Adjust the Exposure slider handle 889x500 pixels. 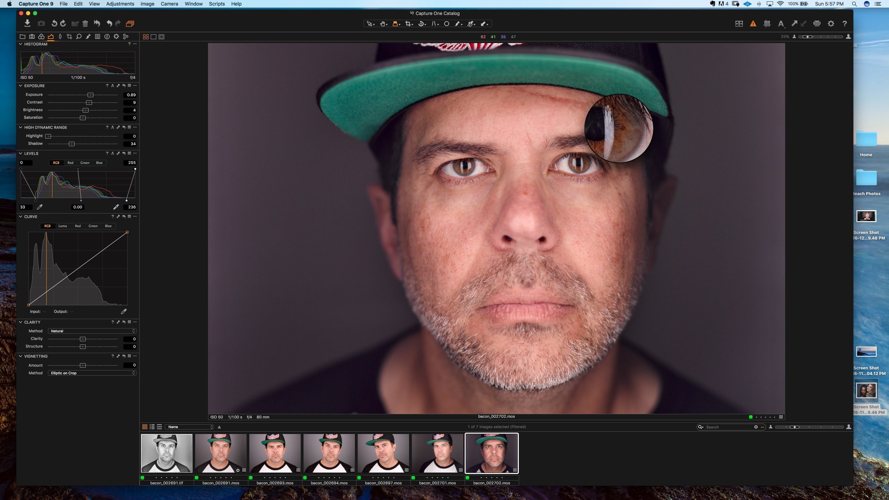pyautogui.click(x=90, y=95)
